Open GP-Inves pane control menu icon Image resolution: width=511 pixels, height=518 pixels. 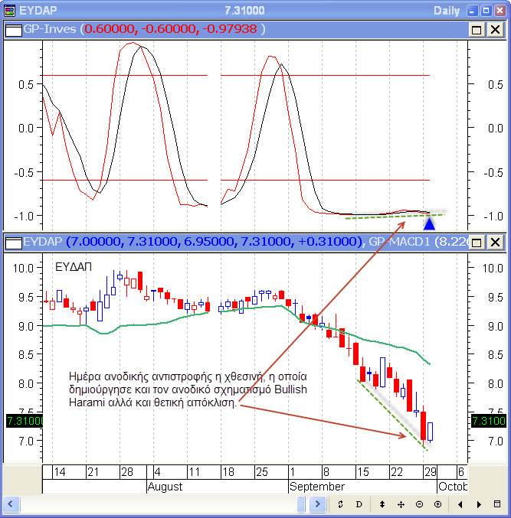point(13,29)
